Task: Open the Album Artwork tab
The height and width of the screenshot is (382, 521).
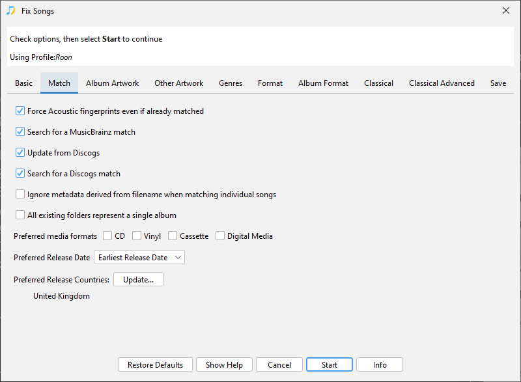Action: 112,83
